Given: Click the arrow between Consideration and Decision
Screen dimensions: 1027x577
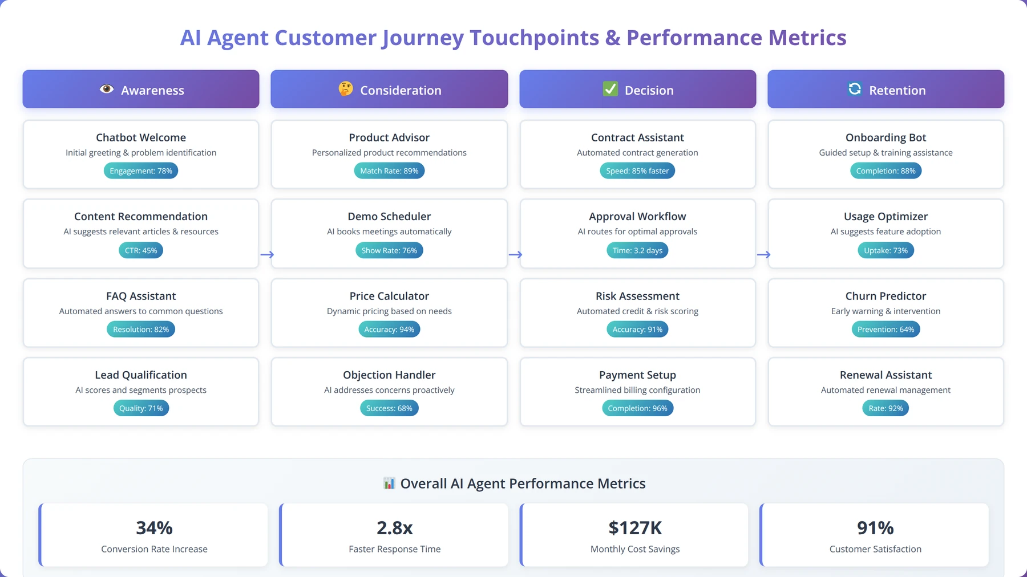Looking at the screenshot, I should 515,255.
